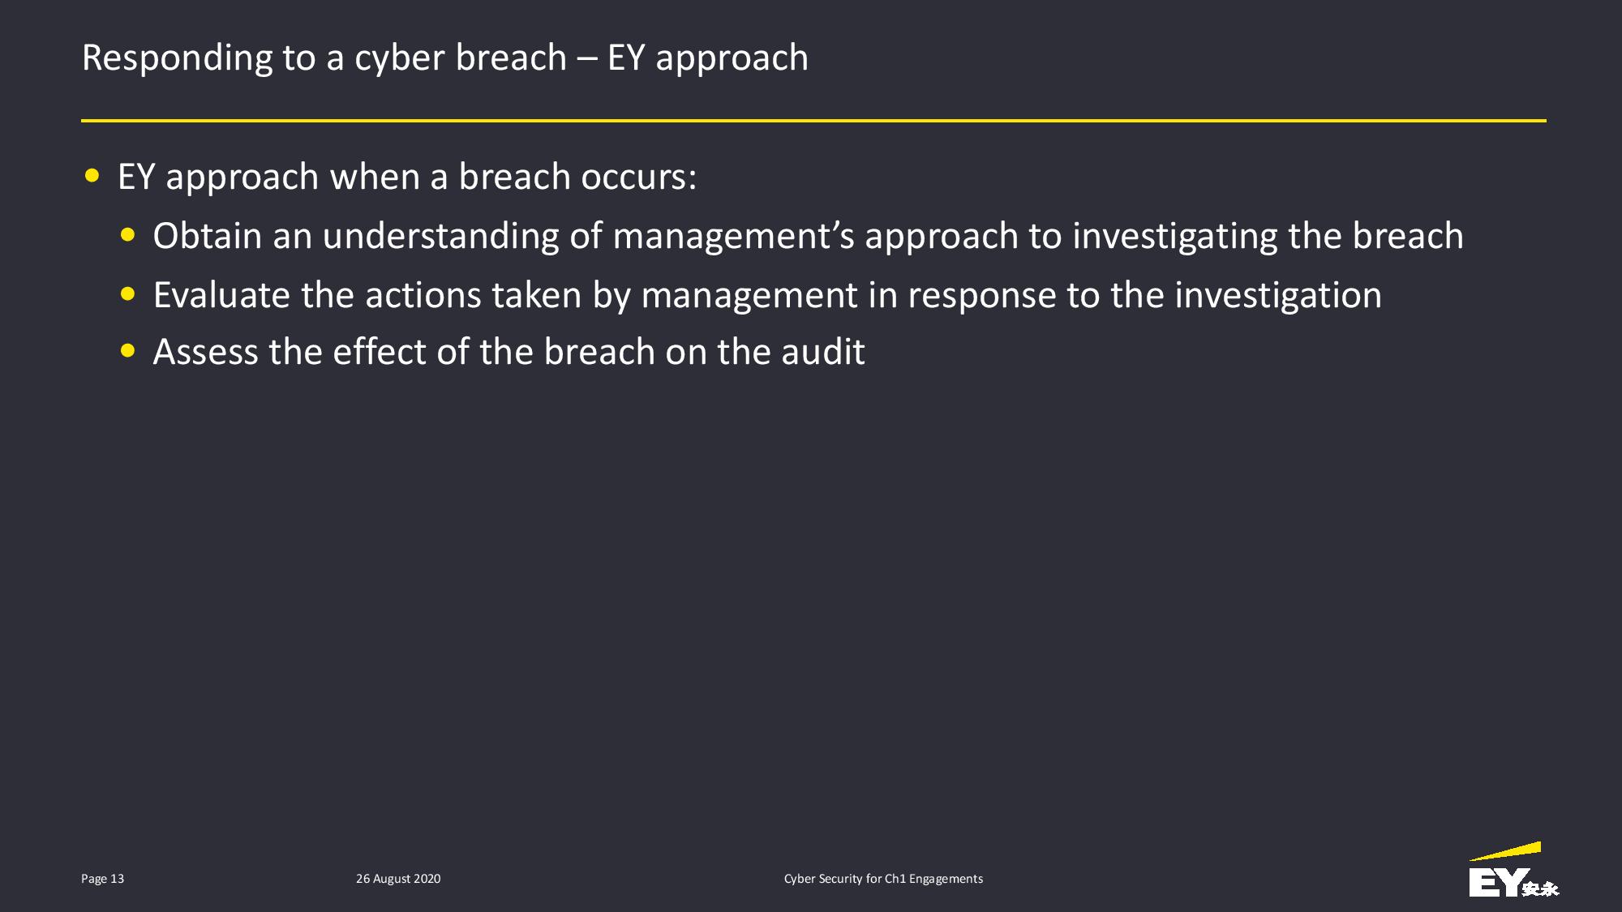The image size is (1622, 912).
Task: Click the yellow bullet before 'Assess the effect'
Action: [128, 351]
